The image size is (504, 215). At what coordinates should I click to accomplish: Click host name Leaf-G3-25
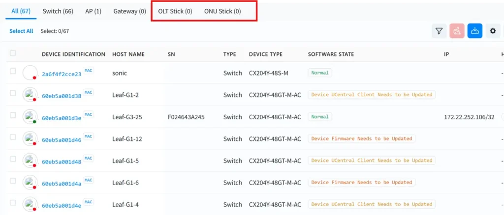pos(127,117)
